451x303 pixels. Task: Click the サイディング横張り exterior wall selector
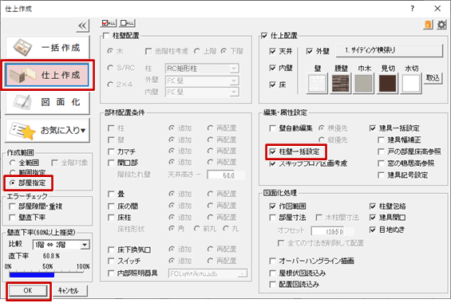tap(390, 50)
